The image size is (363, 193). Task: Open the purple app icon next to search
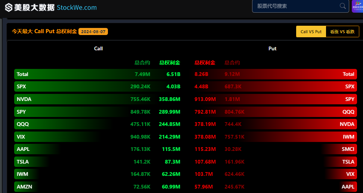click(357, 6)
